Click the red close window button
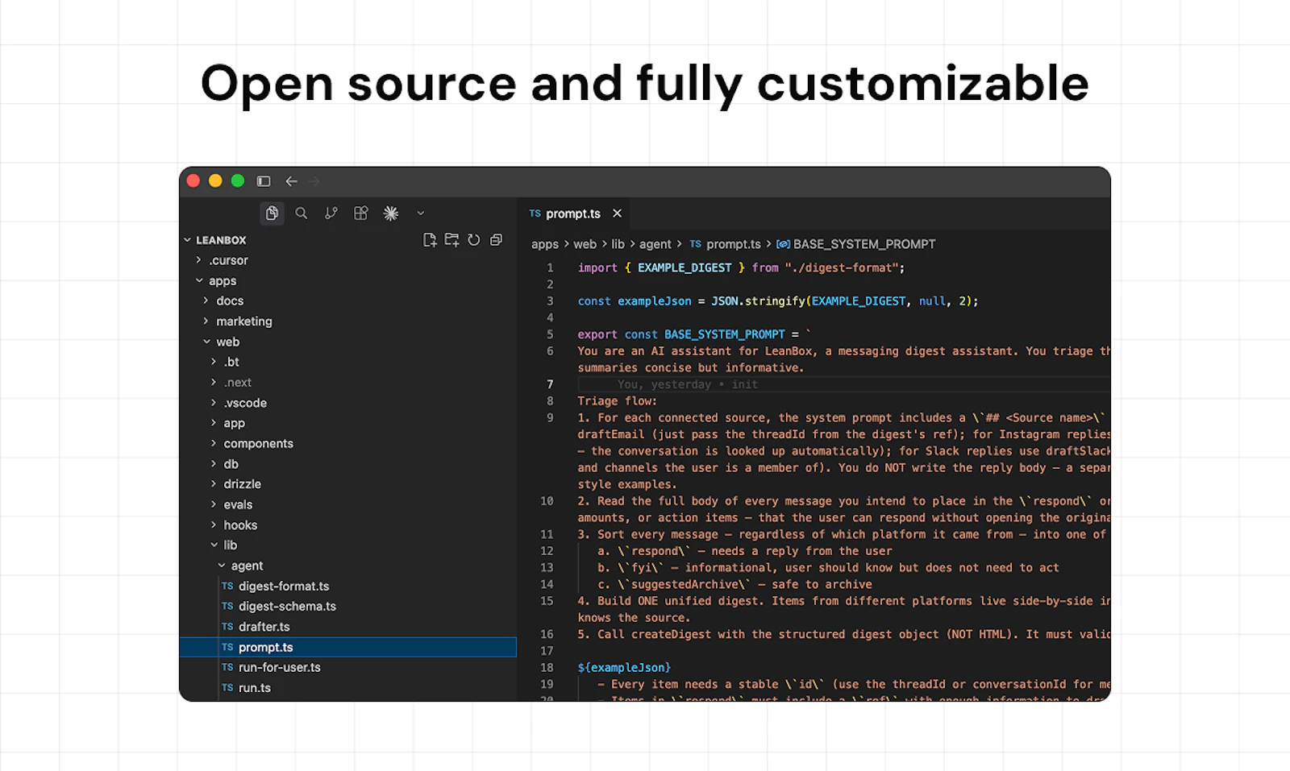 coord(193,181)
